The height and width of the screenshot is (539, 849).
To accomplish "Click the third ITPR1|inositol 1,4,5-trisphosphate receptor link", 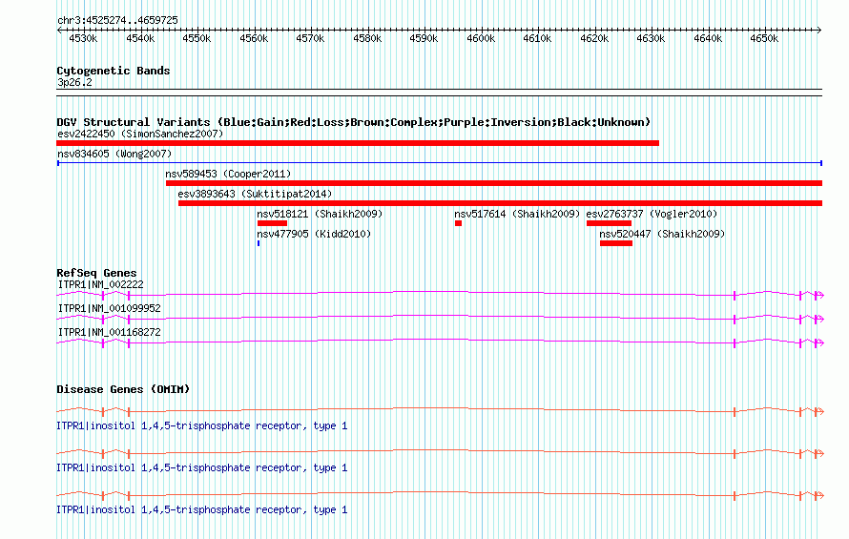I will click(x=202, y=509).
